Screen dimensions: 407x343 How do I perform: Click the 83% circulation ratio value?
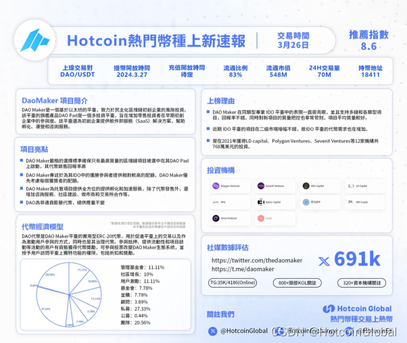point(235,75)
